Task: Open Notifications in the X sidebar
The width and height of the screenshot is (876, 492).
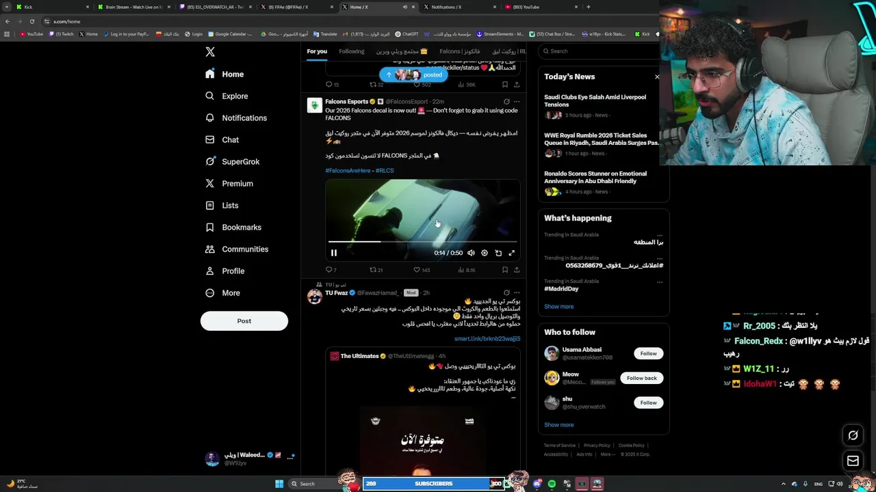Action: click(236, 118)
